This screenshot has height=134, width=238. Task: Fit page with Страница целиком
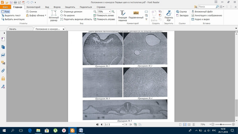click(71, 12)
